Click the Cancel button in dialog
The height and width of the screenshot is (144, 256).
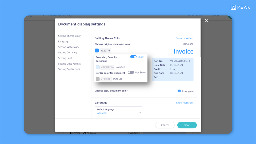pos(165,125)
